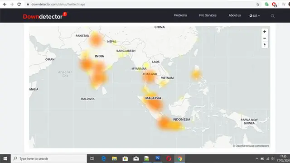This screenshot has width=290, height=163.
Task: Click the LAOS label on the map
Action: pos(156,62)
